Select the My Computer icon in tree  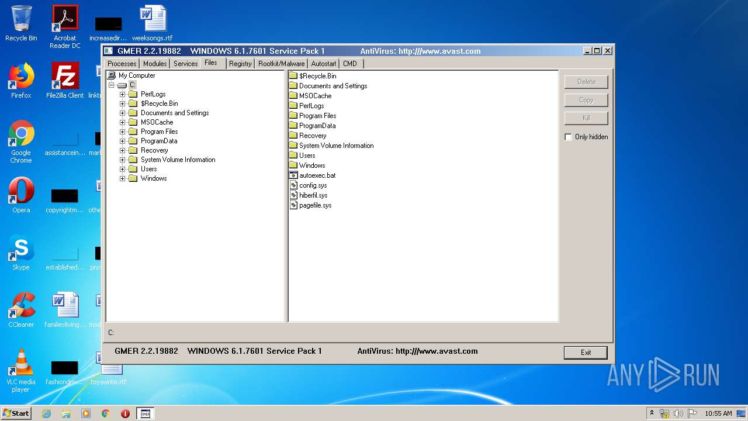[112, 75]
